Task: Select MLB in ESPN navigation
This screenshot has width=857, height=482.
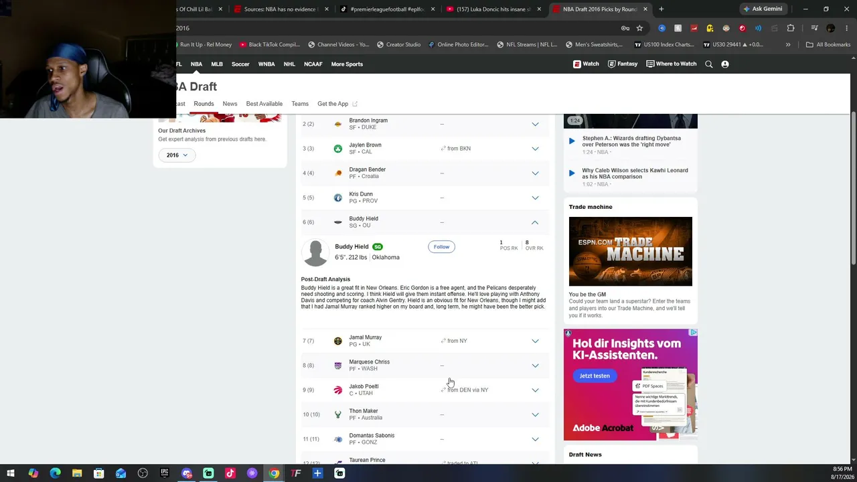Action: click(x=217, y=64)
